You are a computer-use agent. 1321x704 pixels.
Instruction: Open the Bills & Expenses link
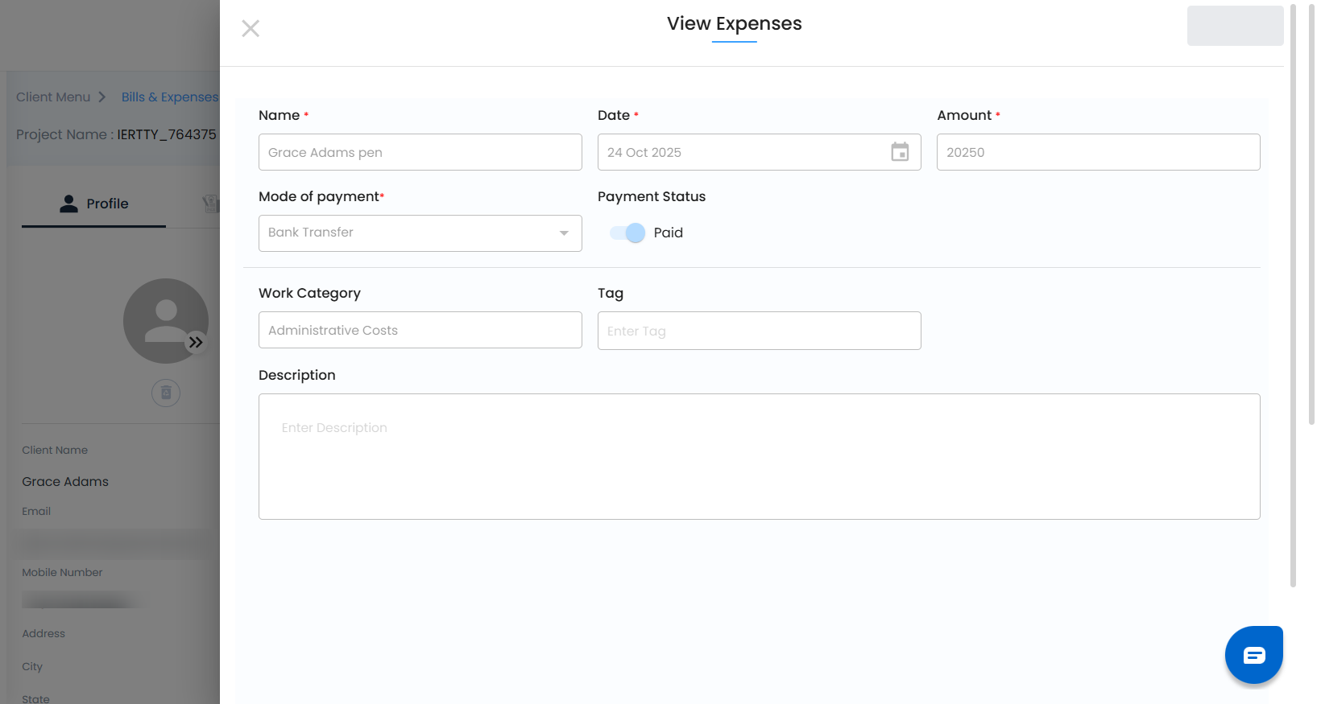(x=169, y=97)
